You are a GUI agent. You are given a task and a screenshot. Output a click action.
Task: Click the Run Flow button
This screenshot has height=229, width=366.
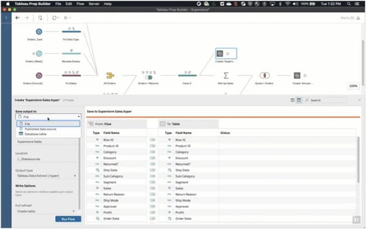68,219
